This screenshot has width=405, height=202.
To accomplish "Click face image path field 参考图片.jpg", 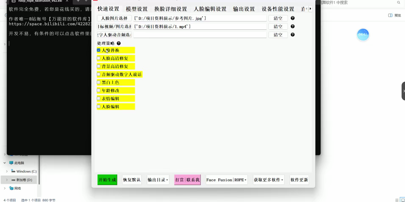I will (200, 18).
